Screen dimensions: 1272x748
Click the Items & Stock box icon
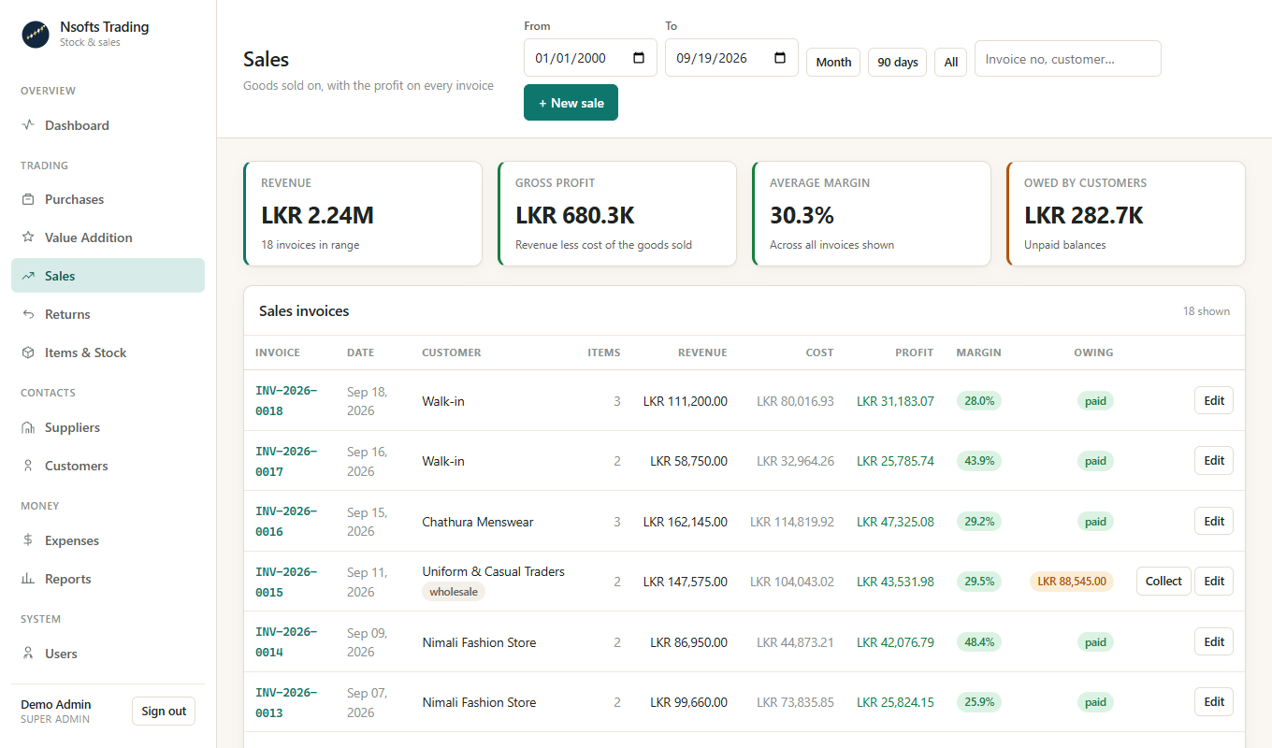(28, 352)
